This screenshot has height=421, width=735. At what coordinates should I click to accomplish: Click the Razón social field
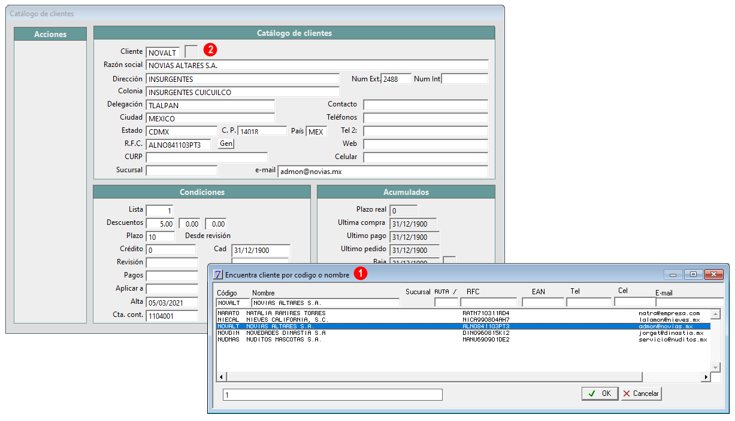coord(317,65)
